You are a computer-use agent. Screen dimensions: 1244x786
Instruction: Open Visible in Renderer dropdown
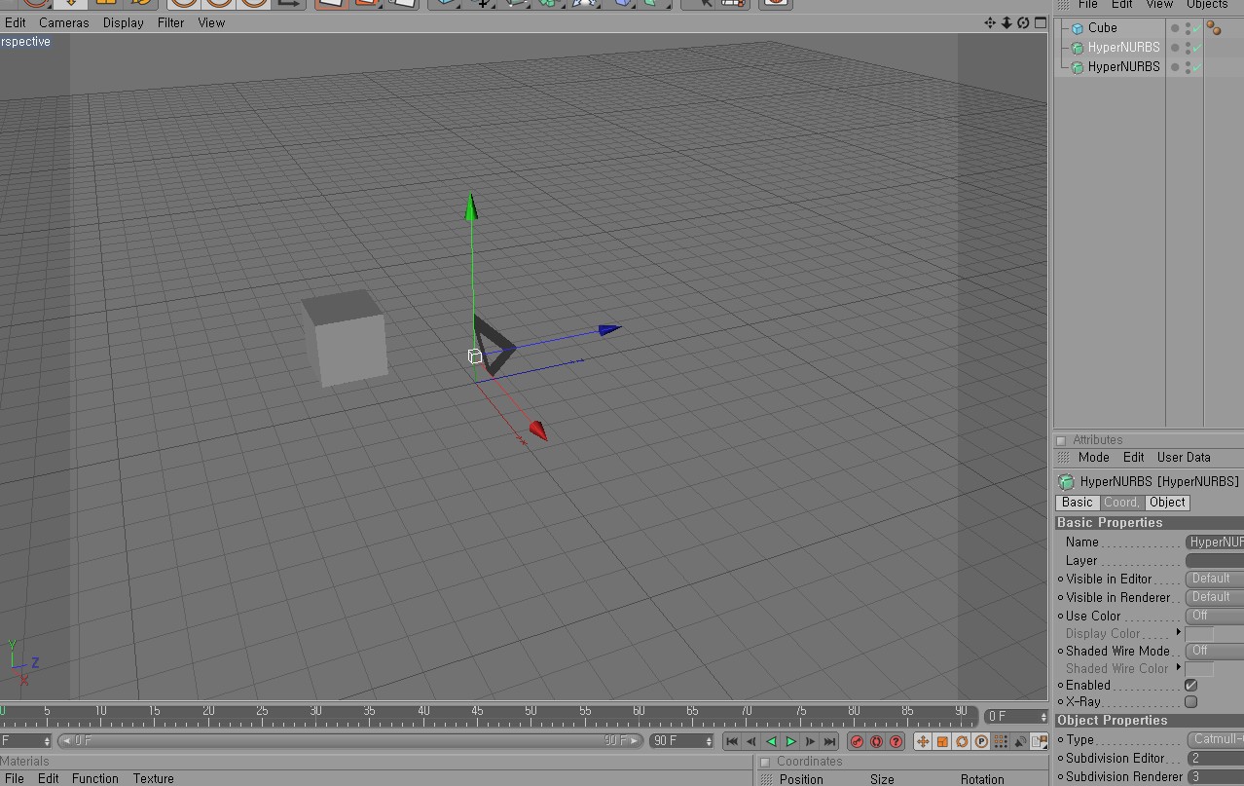click(1214, 597)
